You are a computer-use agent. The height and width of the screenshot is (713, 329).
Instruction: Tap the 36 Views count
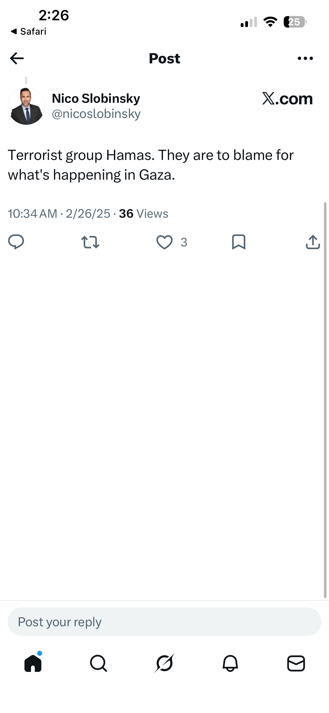click(x=143, y=213)
